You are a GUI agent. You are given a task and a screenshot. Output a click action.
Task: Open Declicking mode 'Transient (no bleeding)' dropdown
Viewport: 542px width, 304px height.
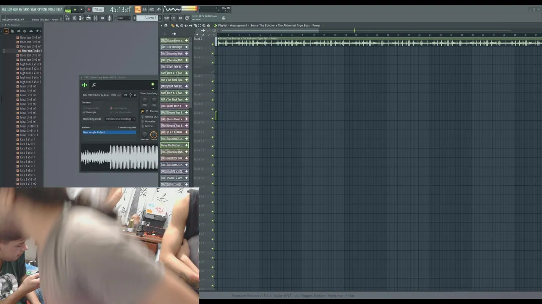[x=120, y=119]
